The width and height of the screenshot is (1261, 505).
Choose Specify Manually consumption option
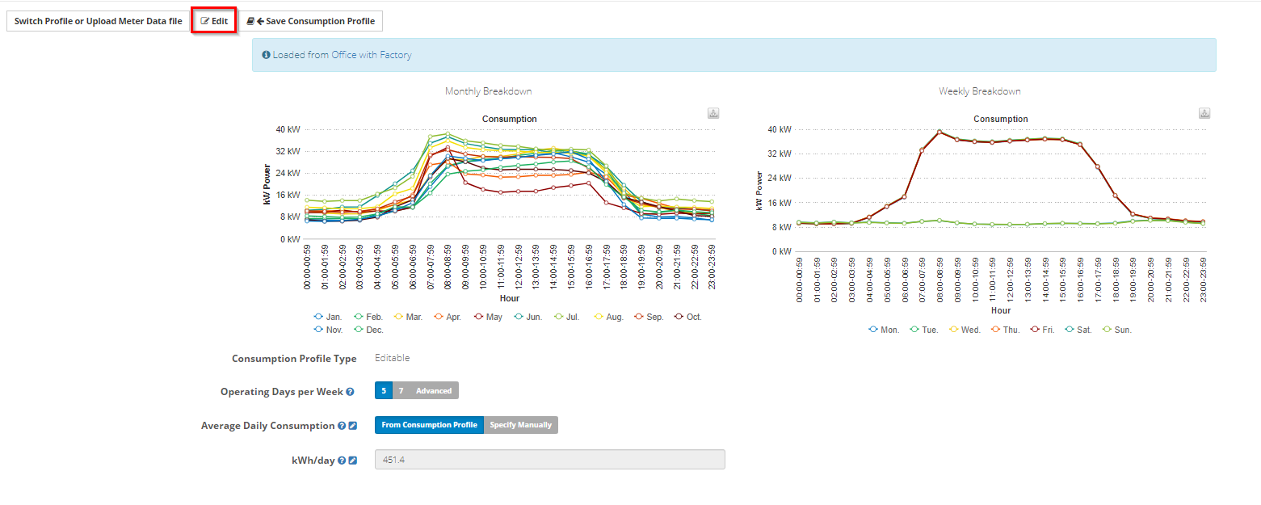coord(521,425)
